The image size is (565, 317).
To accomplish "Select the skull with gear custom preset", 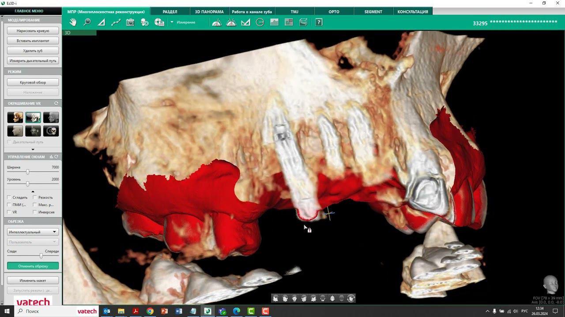I will 51,131.
